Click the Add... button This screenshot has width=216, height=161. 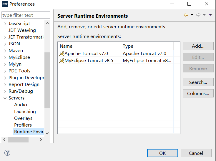pyautogui.click(x=198, y=46)
